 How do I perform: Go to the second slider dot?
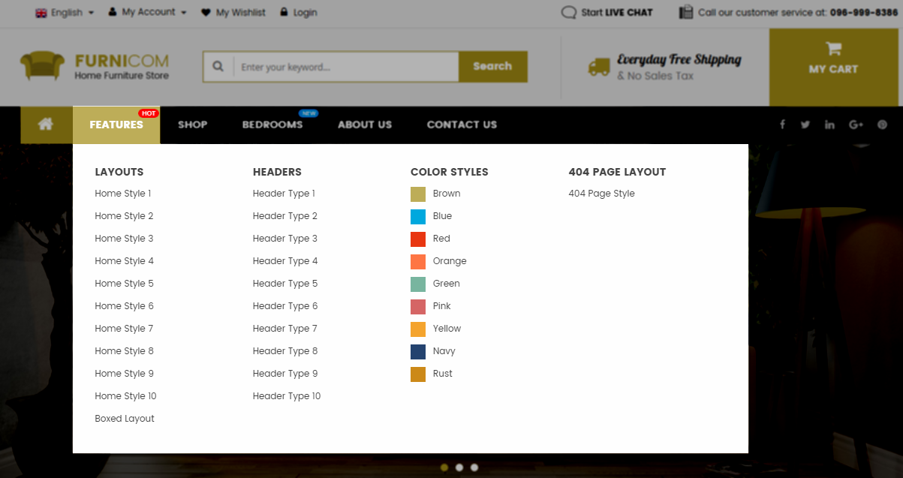click(459, 467)
